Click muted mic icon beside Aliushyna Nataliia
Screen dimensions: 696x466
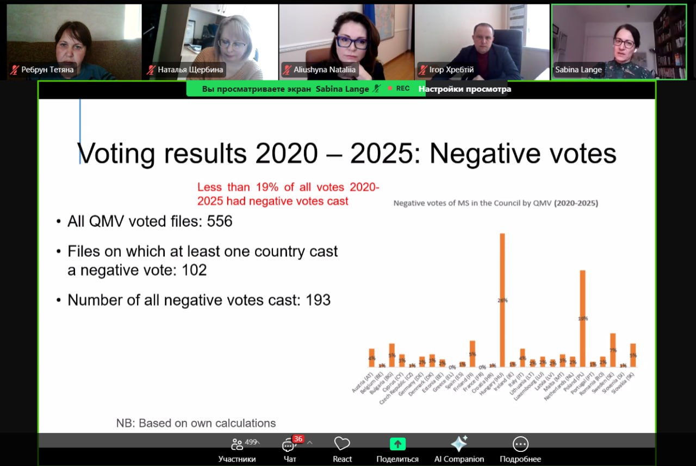tap(287, 70)
